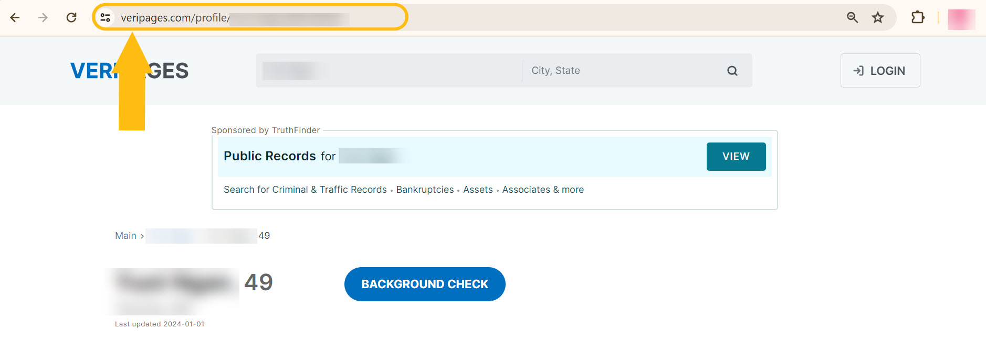Viewport: 986px width, 340px height.
Task: Click the browser back arrow
Action: point(15,18)
